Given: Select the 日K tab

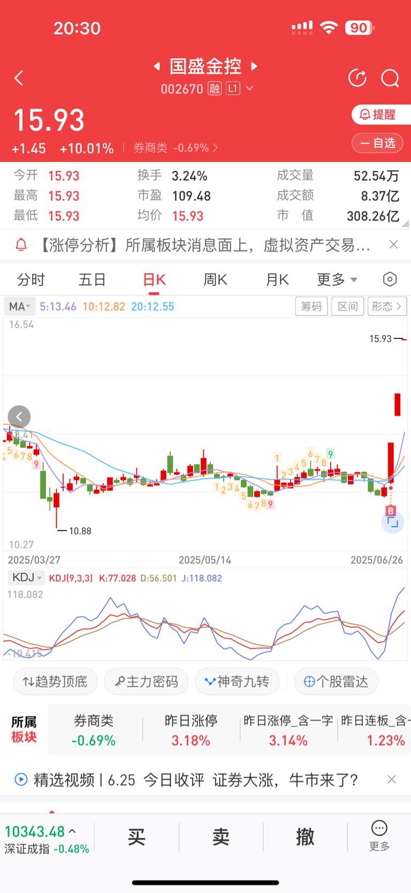Looking at the screenshot, I should (x=154, y=279).
